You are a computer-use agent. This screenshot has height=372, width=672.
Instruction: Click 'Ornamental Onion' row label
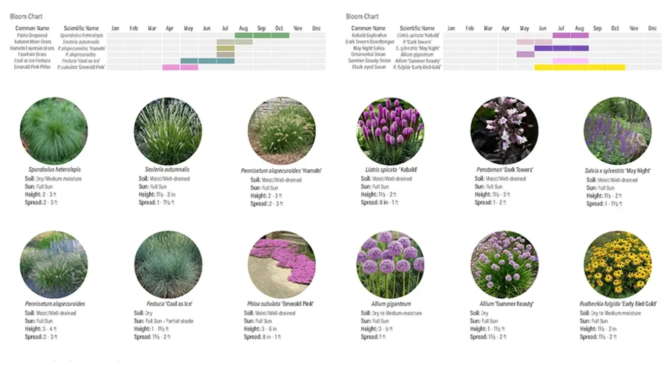(368, 55)
